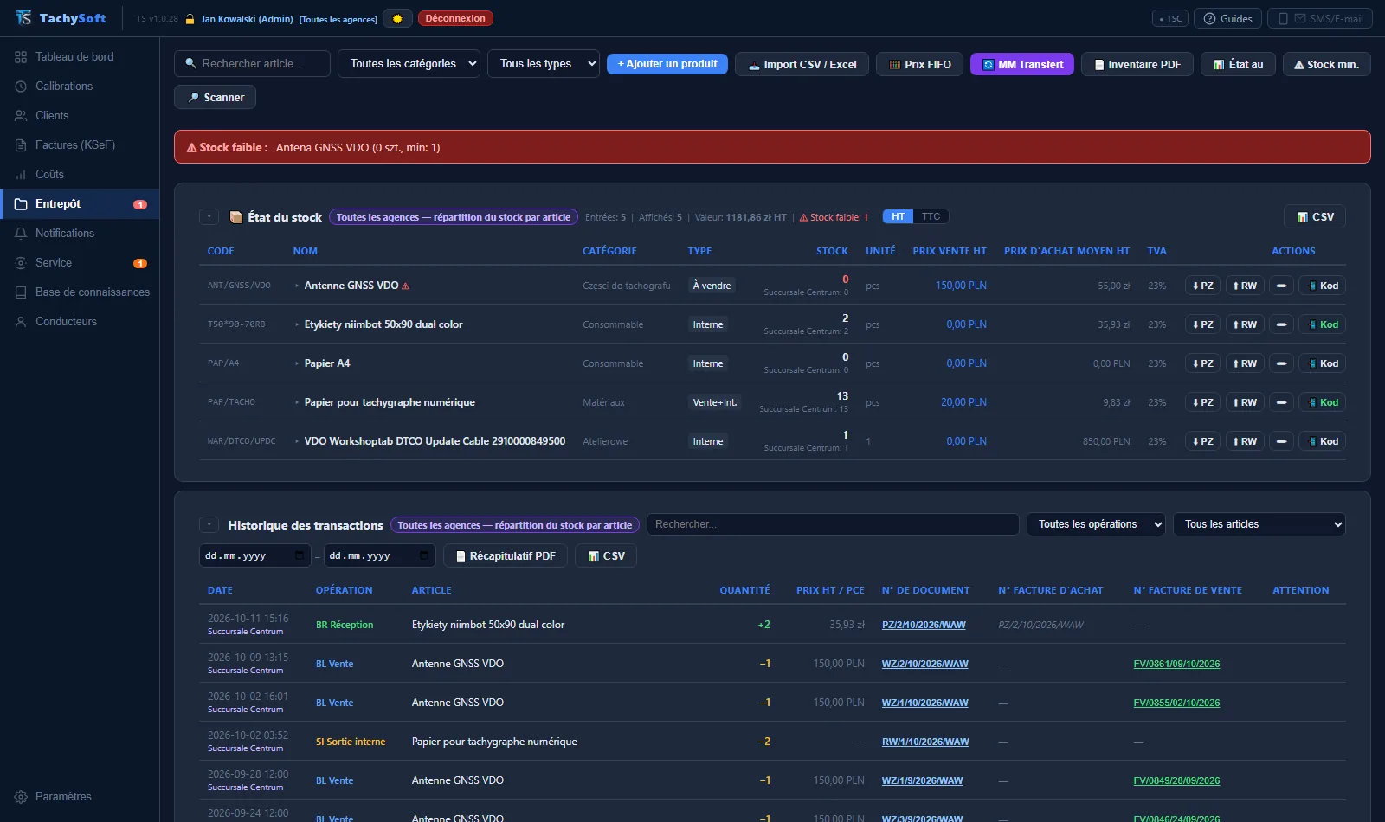The width and height of the screenshot is (1385, 822).
Task: Expand the Papier A4 row
Action: pyautogui.click(x=297, y=363)
